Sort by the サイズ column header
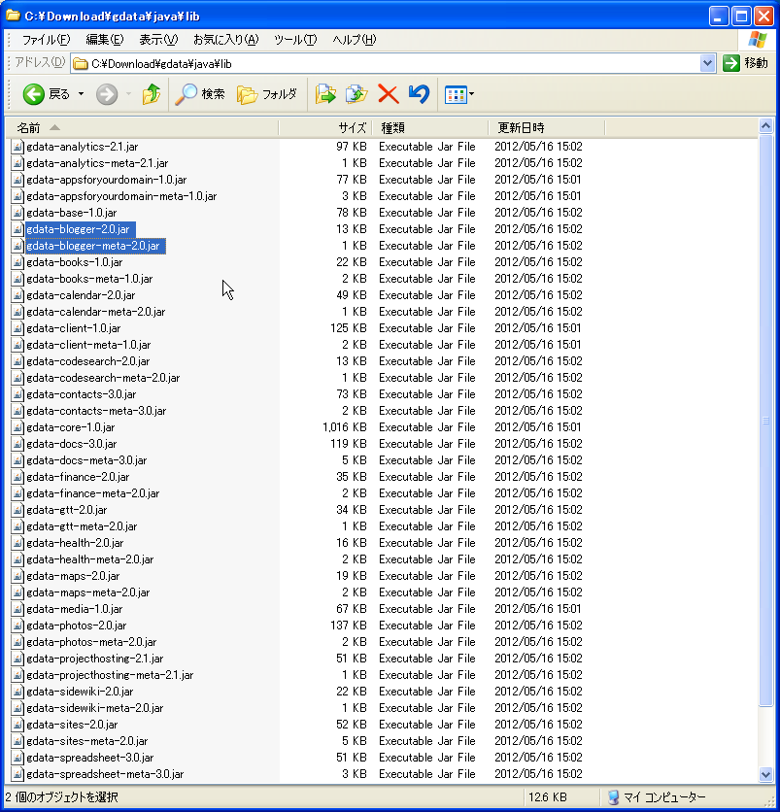The width and height of the screenshot is (780, 812). [x=325, y=128]
